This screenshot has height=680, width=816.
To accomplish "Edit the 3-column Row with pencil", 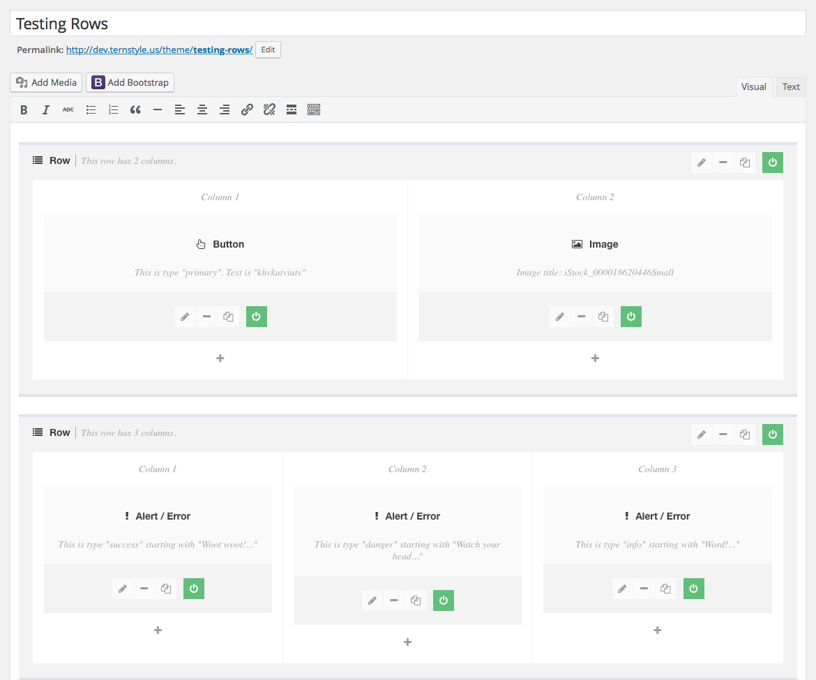I will point(702,435).
